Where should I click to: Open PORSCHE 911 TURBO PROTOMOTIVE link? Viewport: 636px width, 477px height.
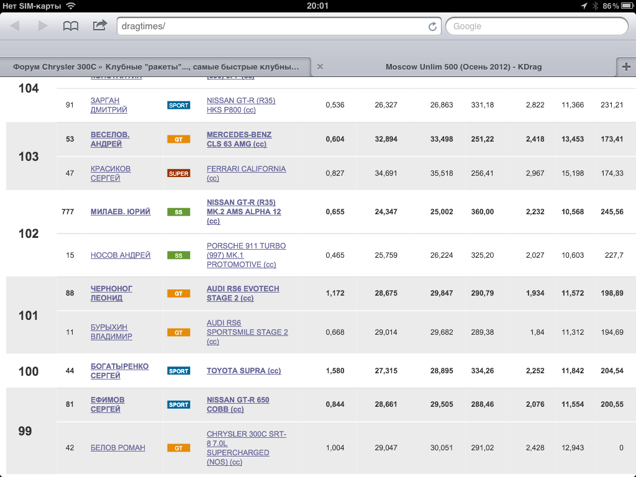[246, 255]
